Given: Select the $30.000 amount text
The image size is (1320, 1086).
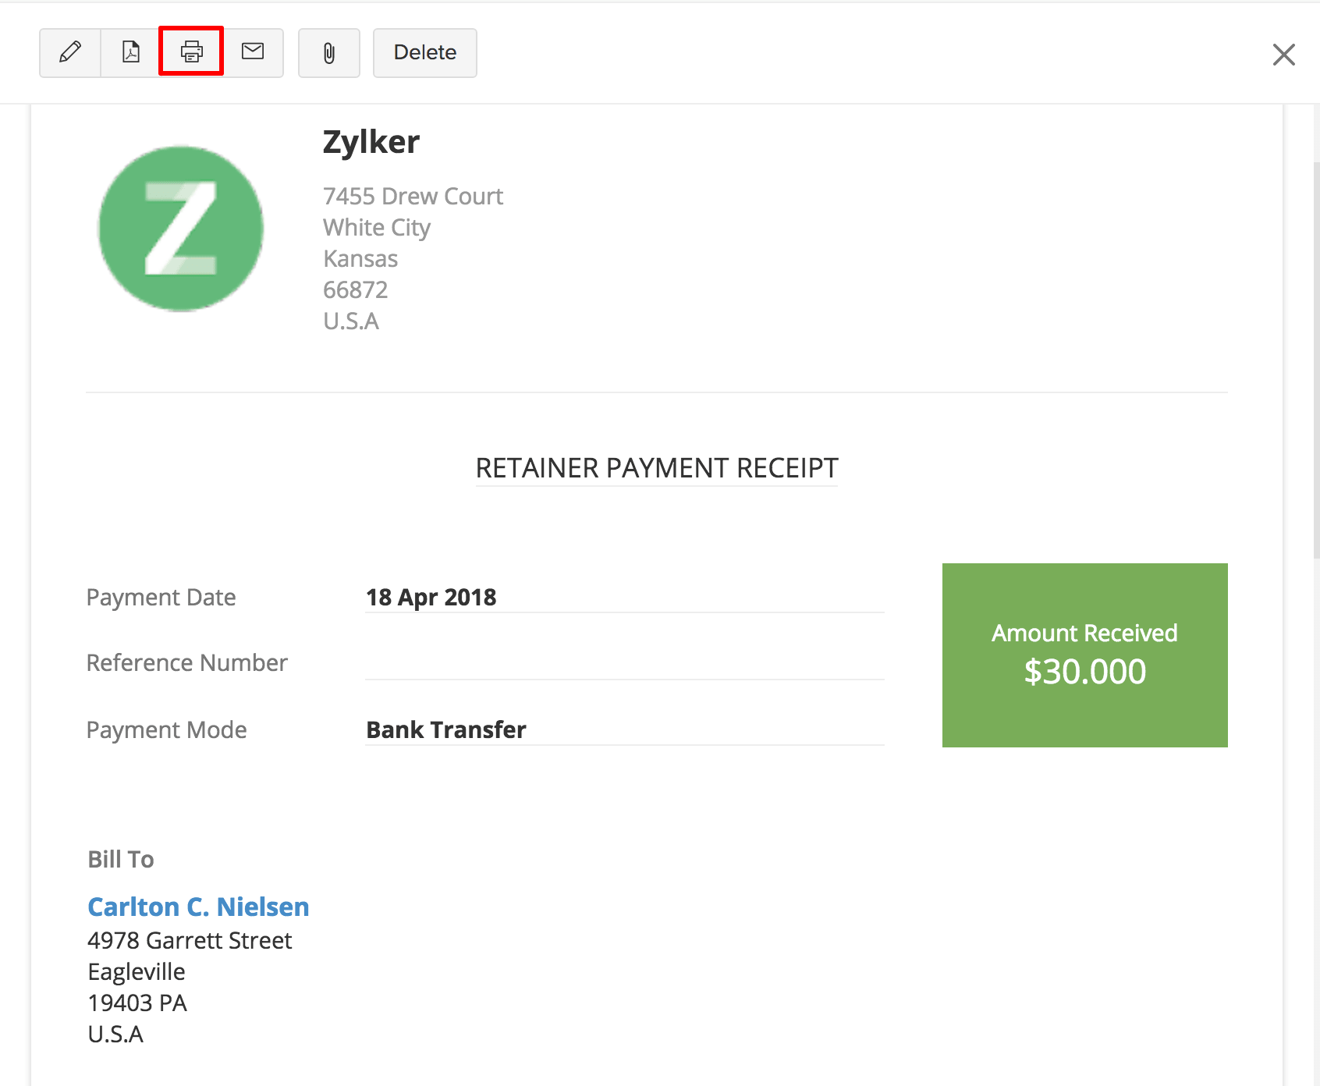Looking at the screenshot, I should [1084, 672].
